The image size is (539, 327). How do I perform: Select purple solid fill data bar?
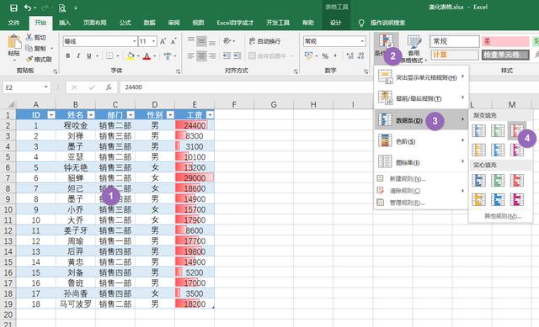pos(516,199)
